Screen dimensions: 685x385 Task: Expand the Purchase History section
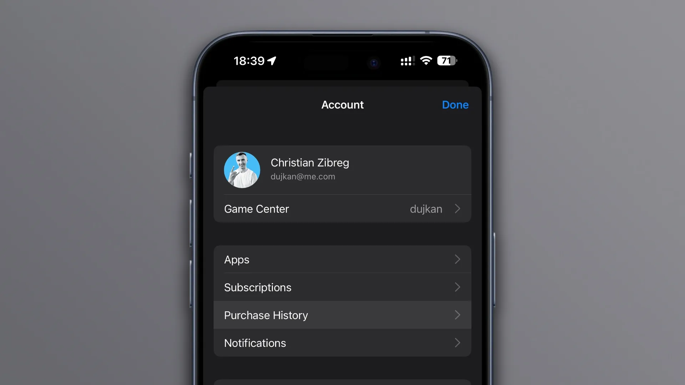point(342,315)
